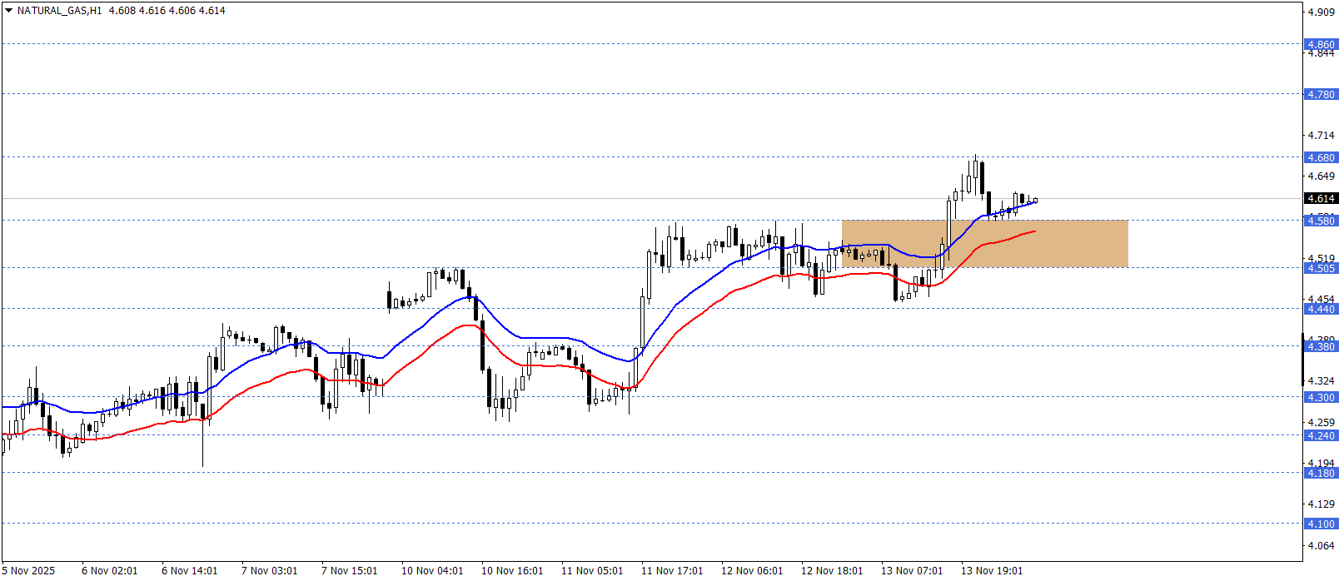Open the NATURAL_GAS,H1 chart dropdown arrow
Viewport: 1344px width, 581px height.
(x=8, y=11)
